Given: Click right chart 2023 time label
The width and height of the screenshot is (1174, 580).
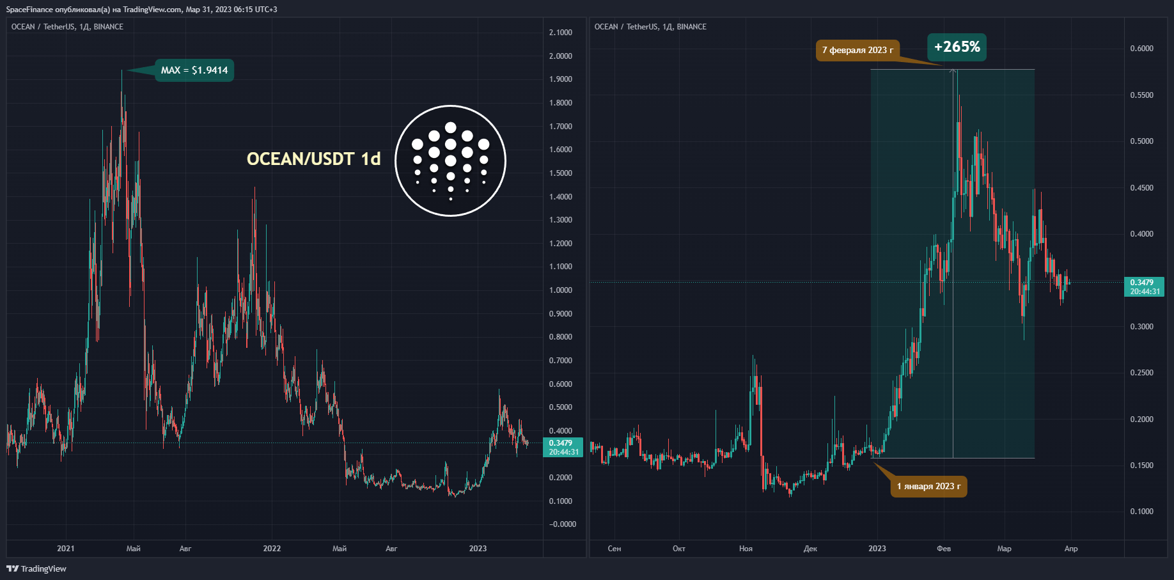Looking at the screenshot, I should click(x=877, y=549).
